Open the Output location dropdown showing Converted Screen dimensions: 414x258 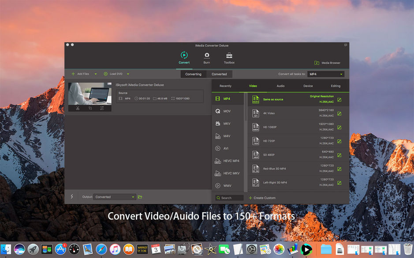coord(114,197)
